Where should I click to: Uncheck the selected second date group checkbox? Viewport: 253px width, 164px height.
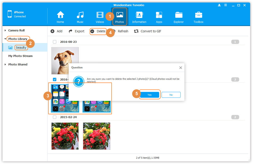pyautogui.click(x=54, y=79)
